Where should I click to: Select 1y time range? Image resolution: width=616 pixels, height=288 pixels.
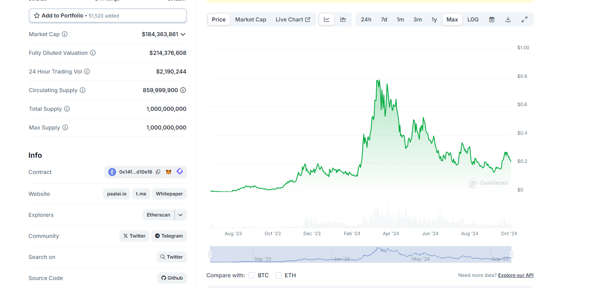[x=434, y=19]
